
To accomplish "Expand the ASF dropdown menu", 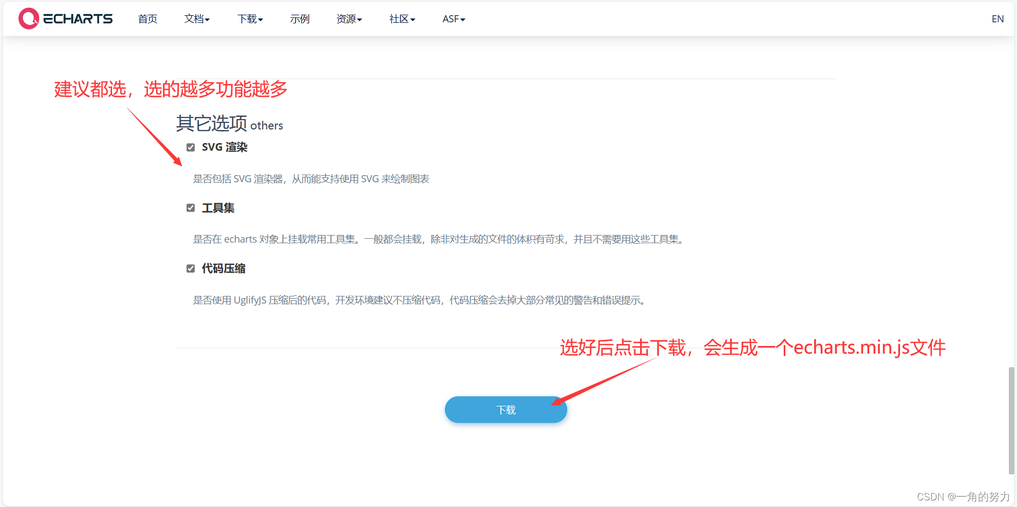I will 454,19.
